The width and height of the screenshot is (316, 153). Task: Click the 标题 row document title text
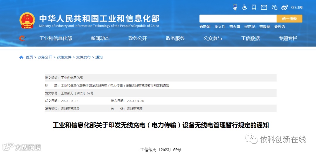[115, 86]
